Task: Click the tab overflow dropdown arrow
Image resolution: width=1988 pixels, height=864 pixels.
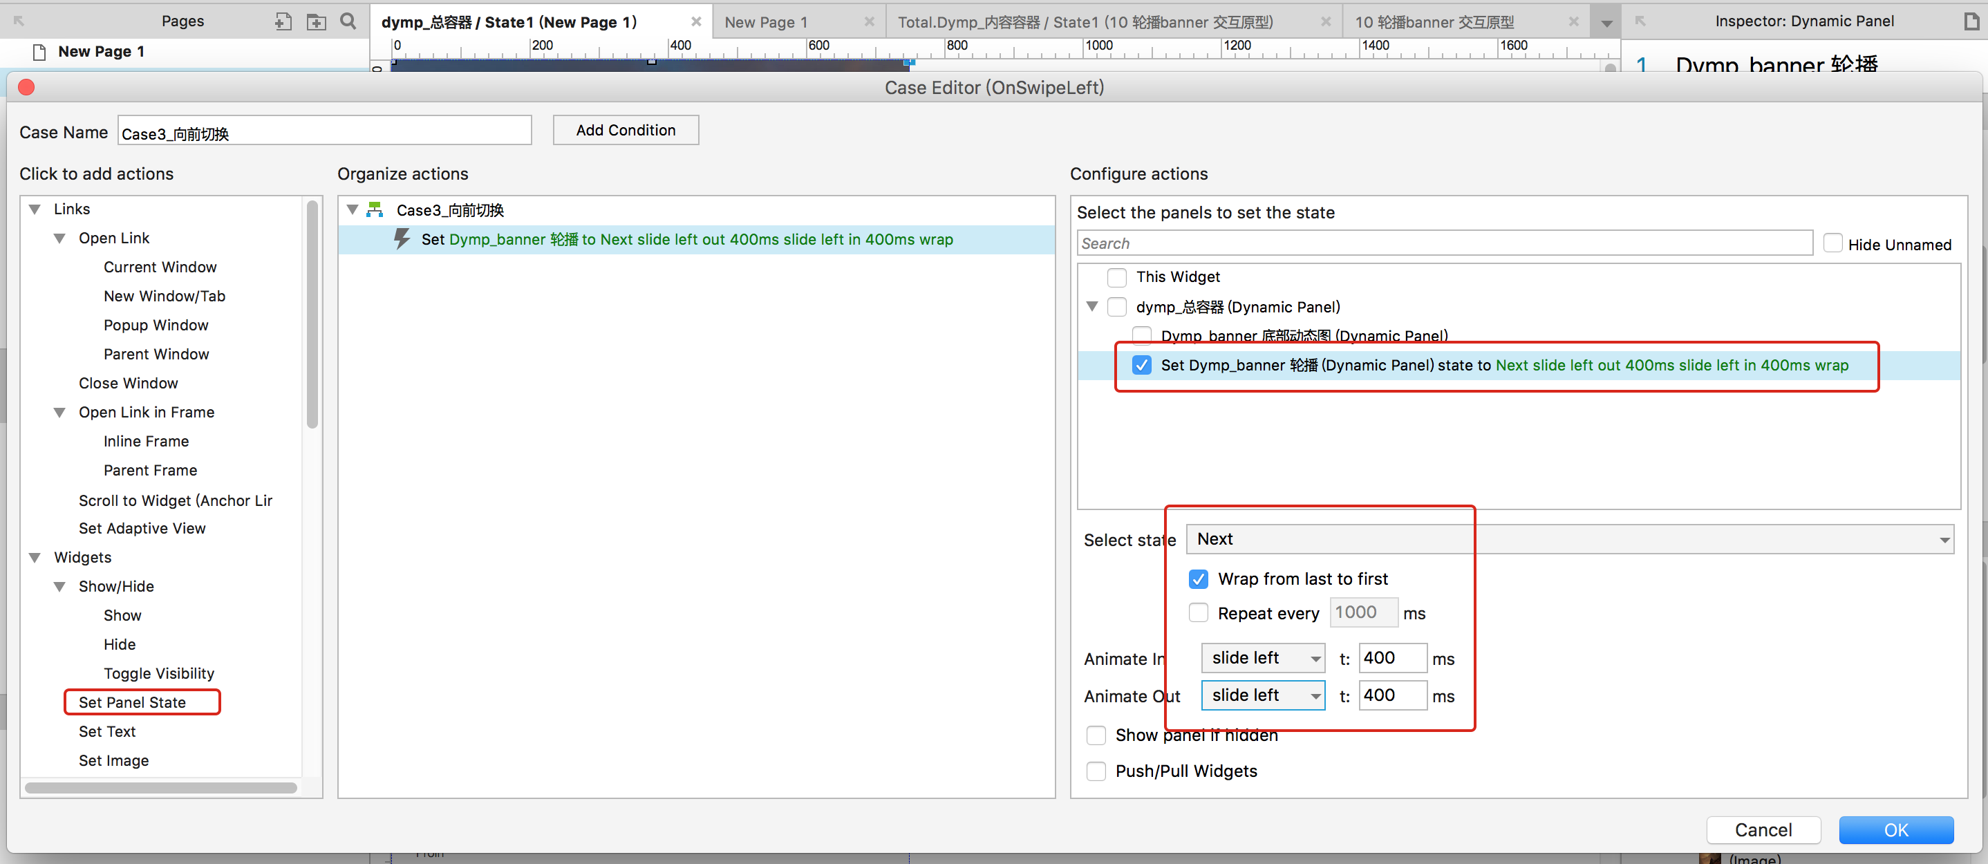Action: tap(1606, 23)
